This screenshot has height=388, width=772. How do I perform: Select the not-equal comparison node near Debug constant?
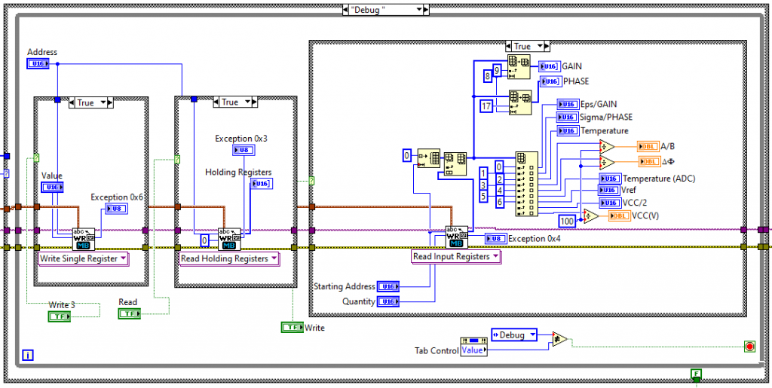(x=559, y=340)
